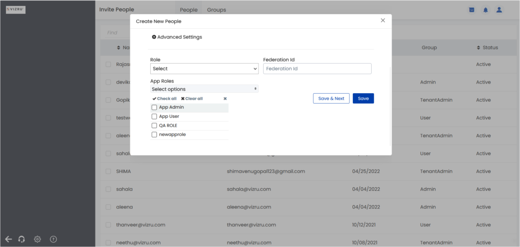The width and height of the screenshot is (520, 247).
Task: Open the Role Select dropdown
Action: 204,69
